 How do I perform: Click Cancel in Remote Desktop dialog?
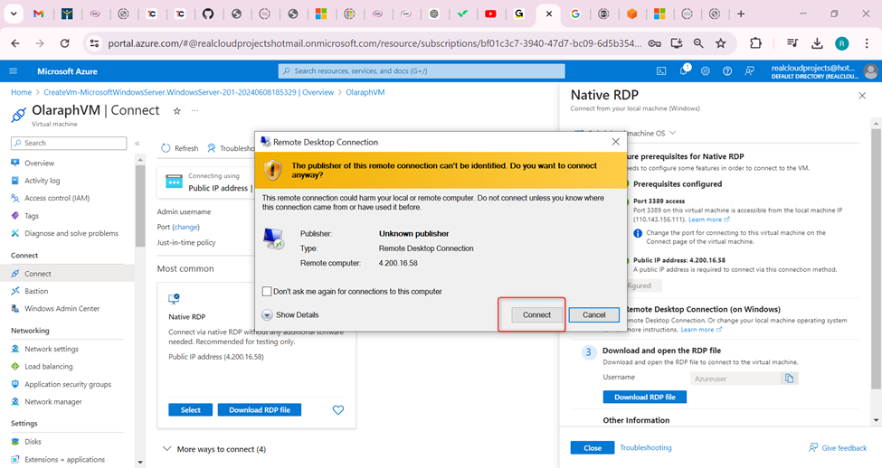(593, 315)
